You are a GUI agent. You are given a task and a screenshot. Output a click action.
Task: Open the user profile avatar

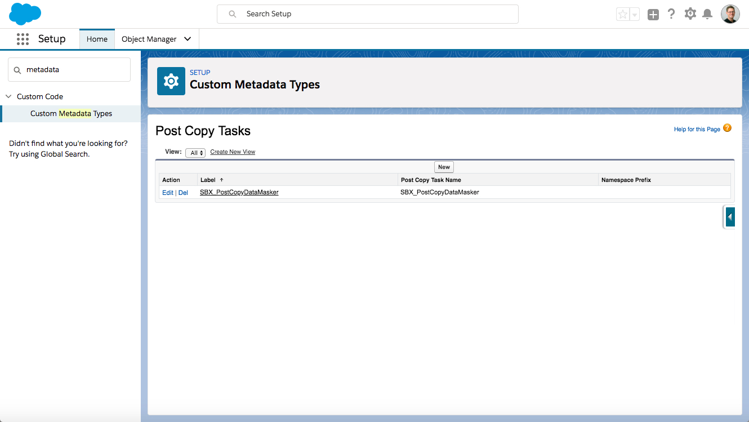730,14
